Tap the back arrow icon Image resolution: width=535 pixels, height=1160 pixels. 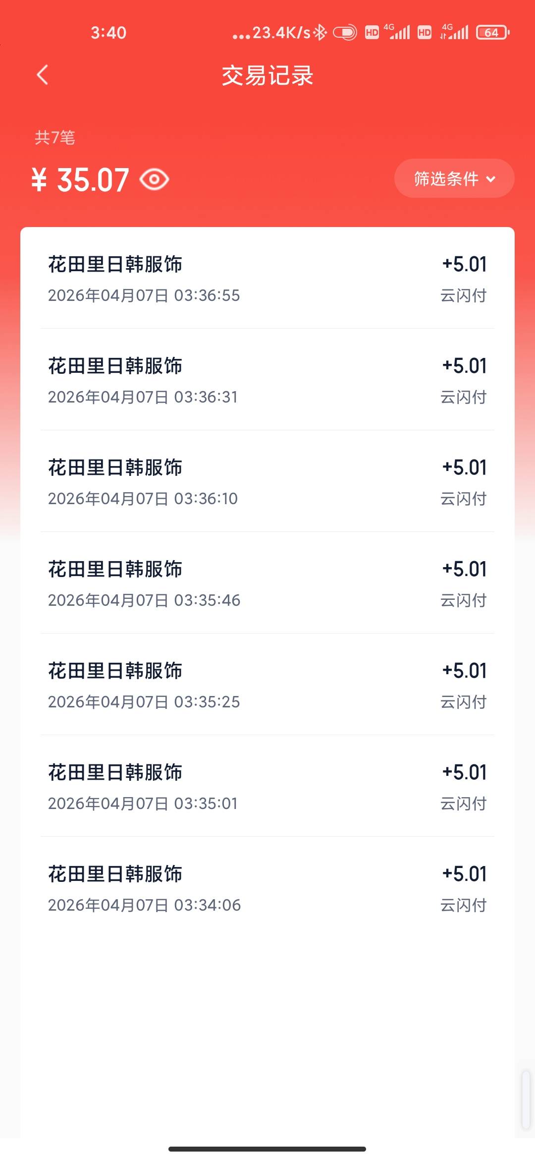43,75
